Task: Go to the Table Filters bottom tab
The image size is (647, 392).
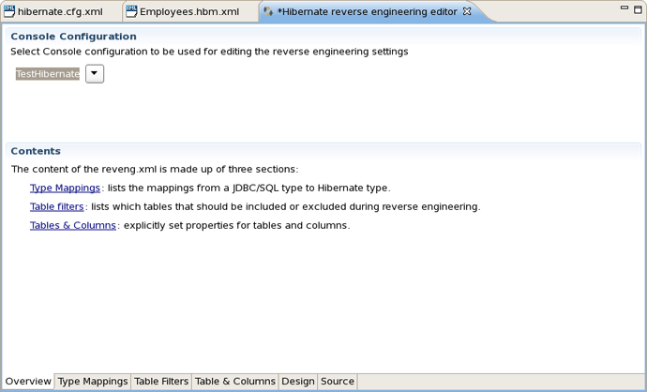Action: coord(161,382)
